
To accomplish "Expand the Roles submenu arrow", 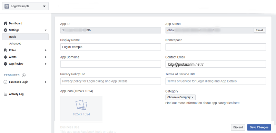I will 46,50.
